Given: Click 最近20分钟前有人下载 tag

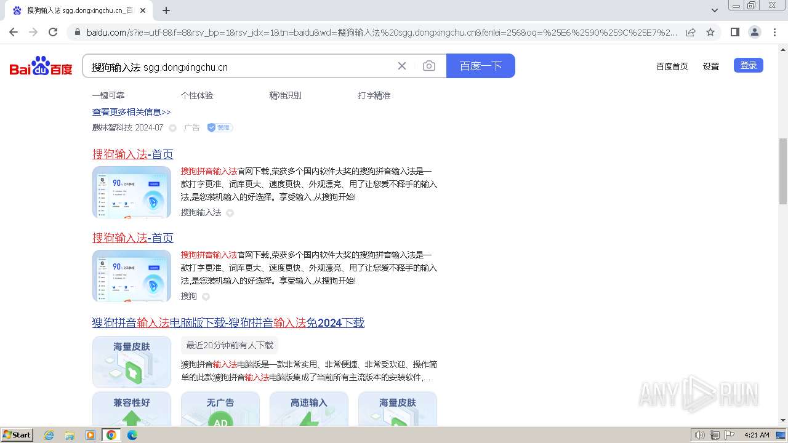Looking at the screenshot, I should [x=230, y=345].
